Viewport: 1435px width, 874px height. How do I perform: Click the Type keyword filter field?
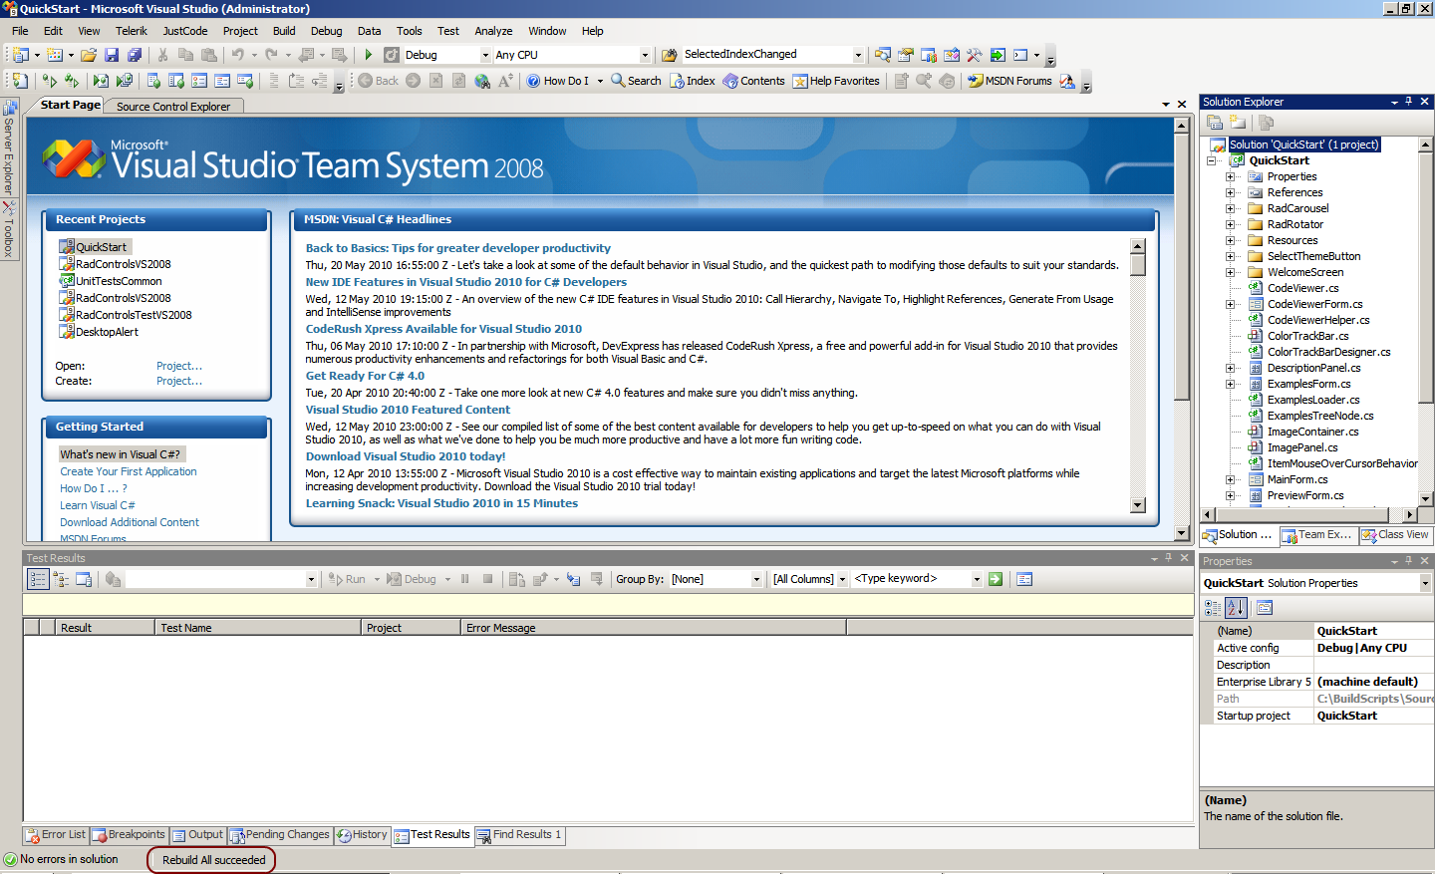point(910,579)
